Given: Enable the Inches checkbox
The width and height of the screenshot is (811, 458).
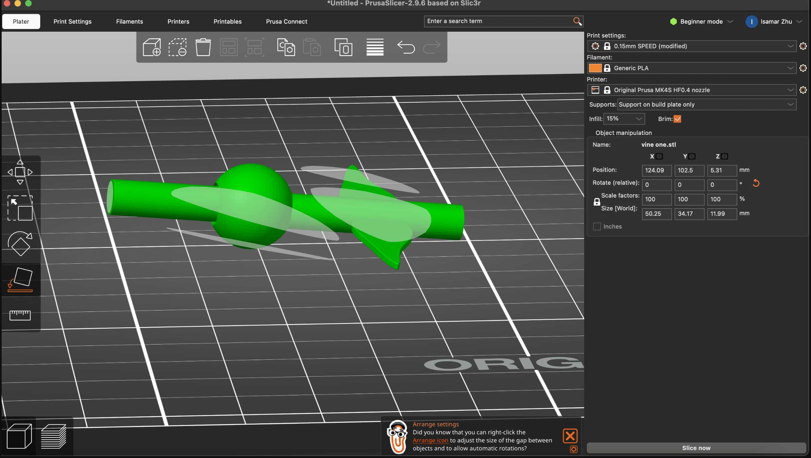Looking at the screenshot, I should pyautogui.click(x=597, y=227).
